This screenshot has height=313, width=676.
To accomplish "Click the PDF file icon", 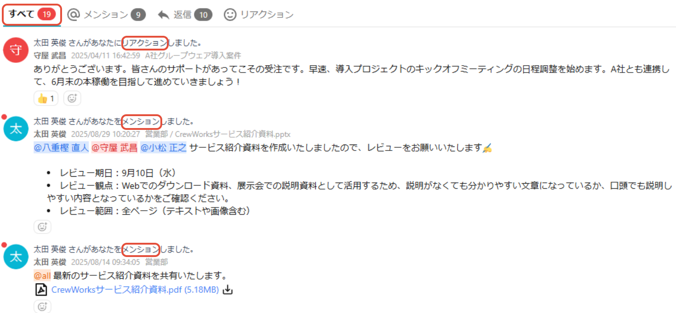I will pyautogui.click(x=41, y=290).
